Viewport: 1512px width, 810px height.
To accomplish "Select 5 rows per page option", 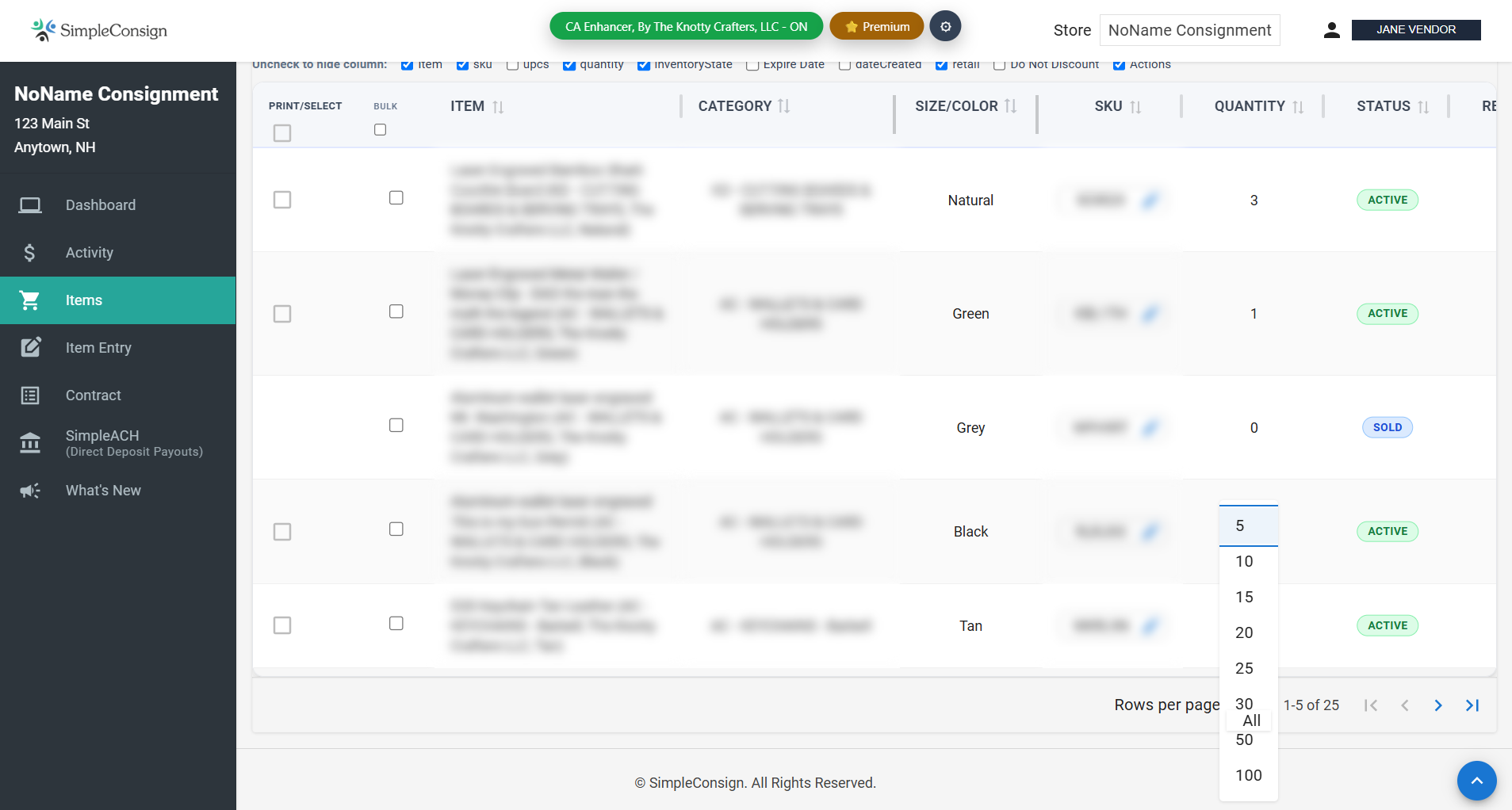I will pyautogui.click(x=1248, y=526).
